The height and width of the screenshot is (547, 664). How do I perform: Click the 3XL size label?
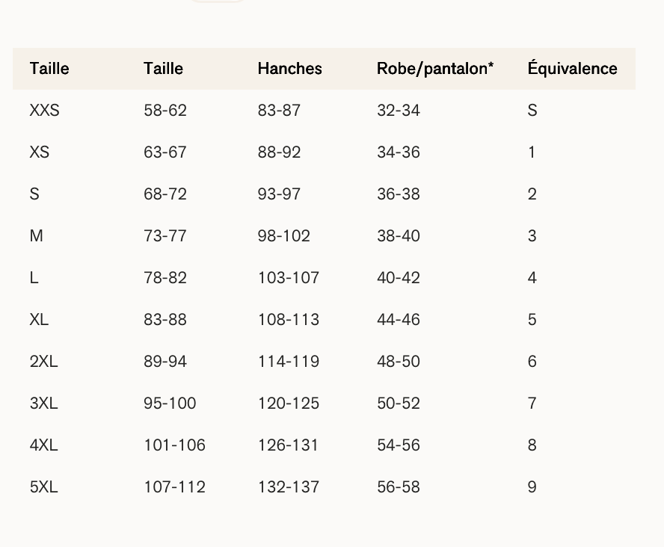[x=43, y=404]
